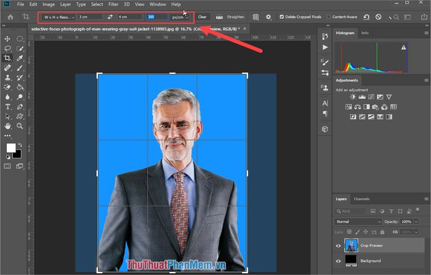The height and width of the screenshot is (275, 431).
Task: Select the Healing Brush tool
Action: 7,68
